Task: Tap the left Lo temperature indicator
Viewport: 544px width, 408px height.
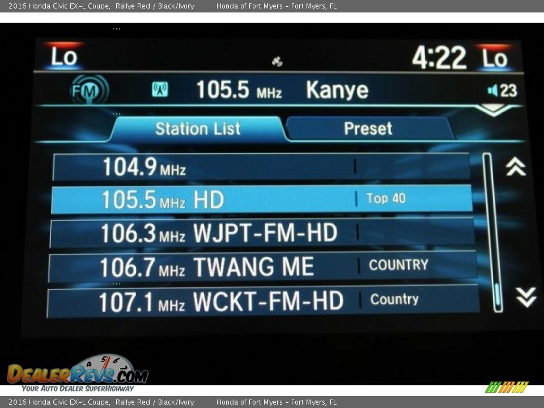Action: tap(63, 57)
